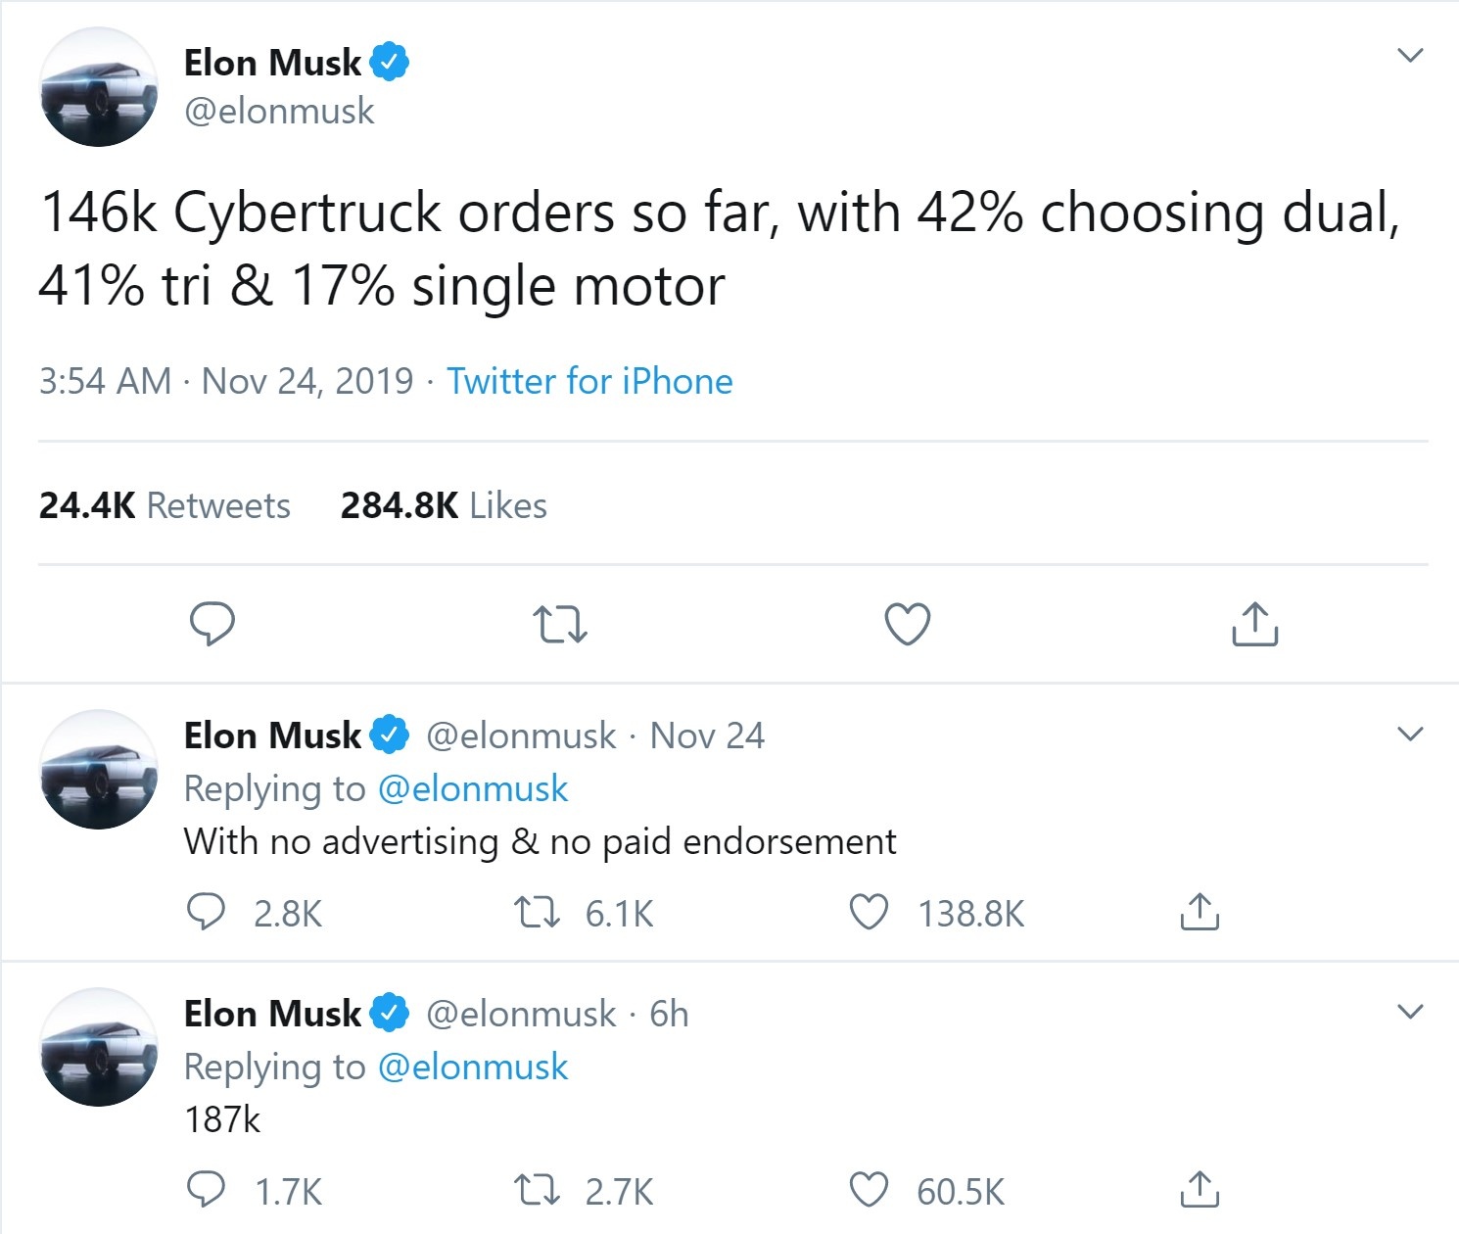
Task: View the 24.4K Retweets list
Action: (x=164, y=504)
